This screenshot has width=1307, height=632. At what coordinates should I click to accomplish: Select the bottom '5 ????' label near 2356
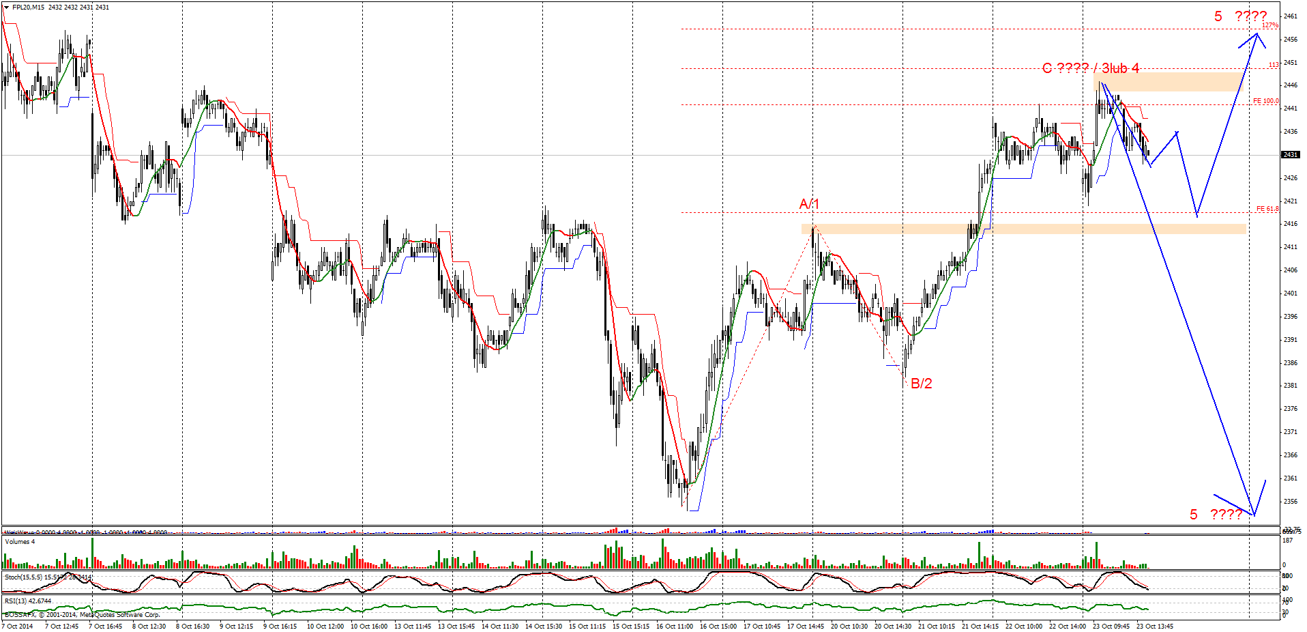1216,515
